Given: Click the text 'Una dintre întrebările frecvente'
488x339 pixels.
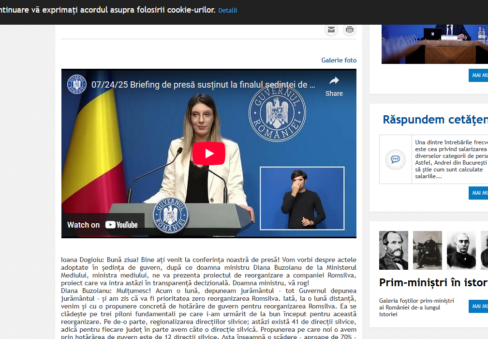Looking at the screenshot, I should point(451,142).
